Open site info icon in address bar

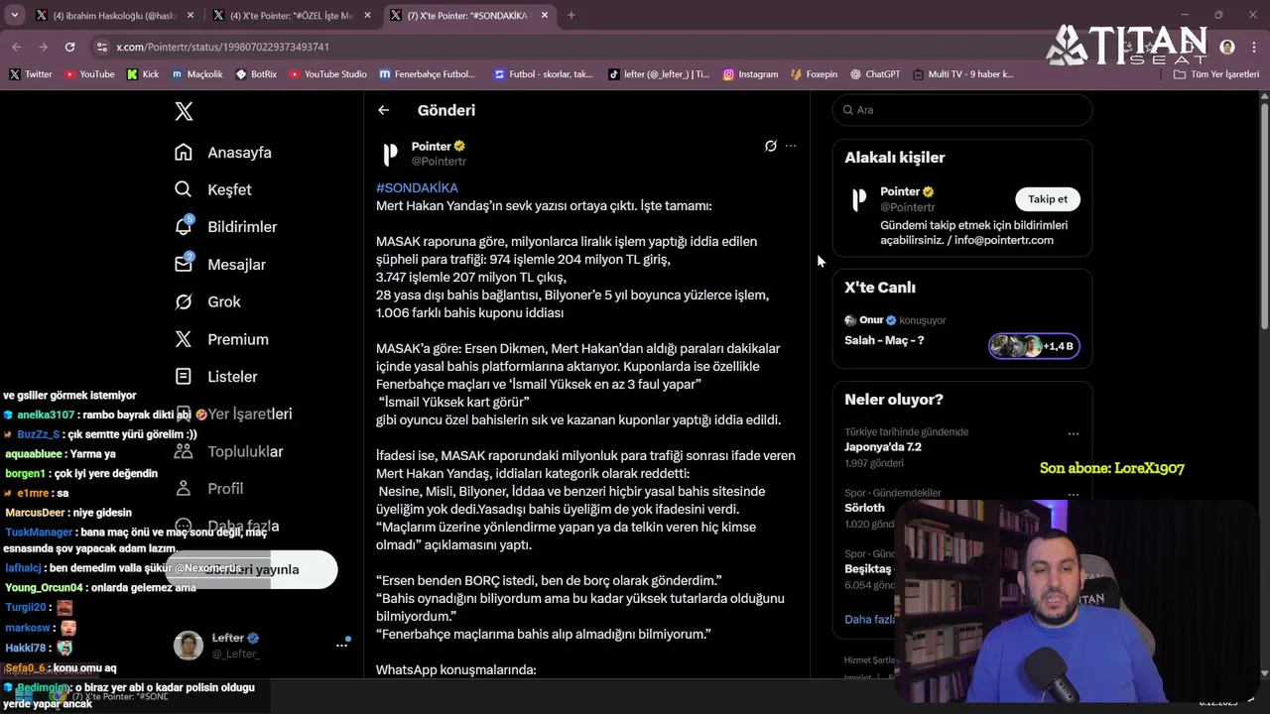pos(101,47)
